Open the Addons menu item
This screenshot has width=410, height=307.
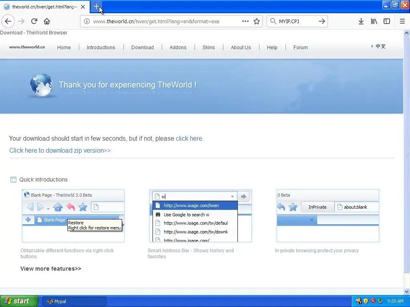coord(178,48)
